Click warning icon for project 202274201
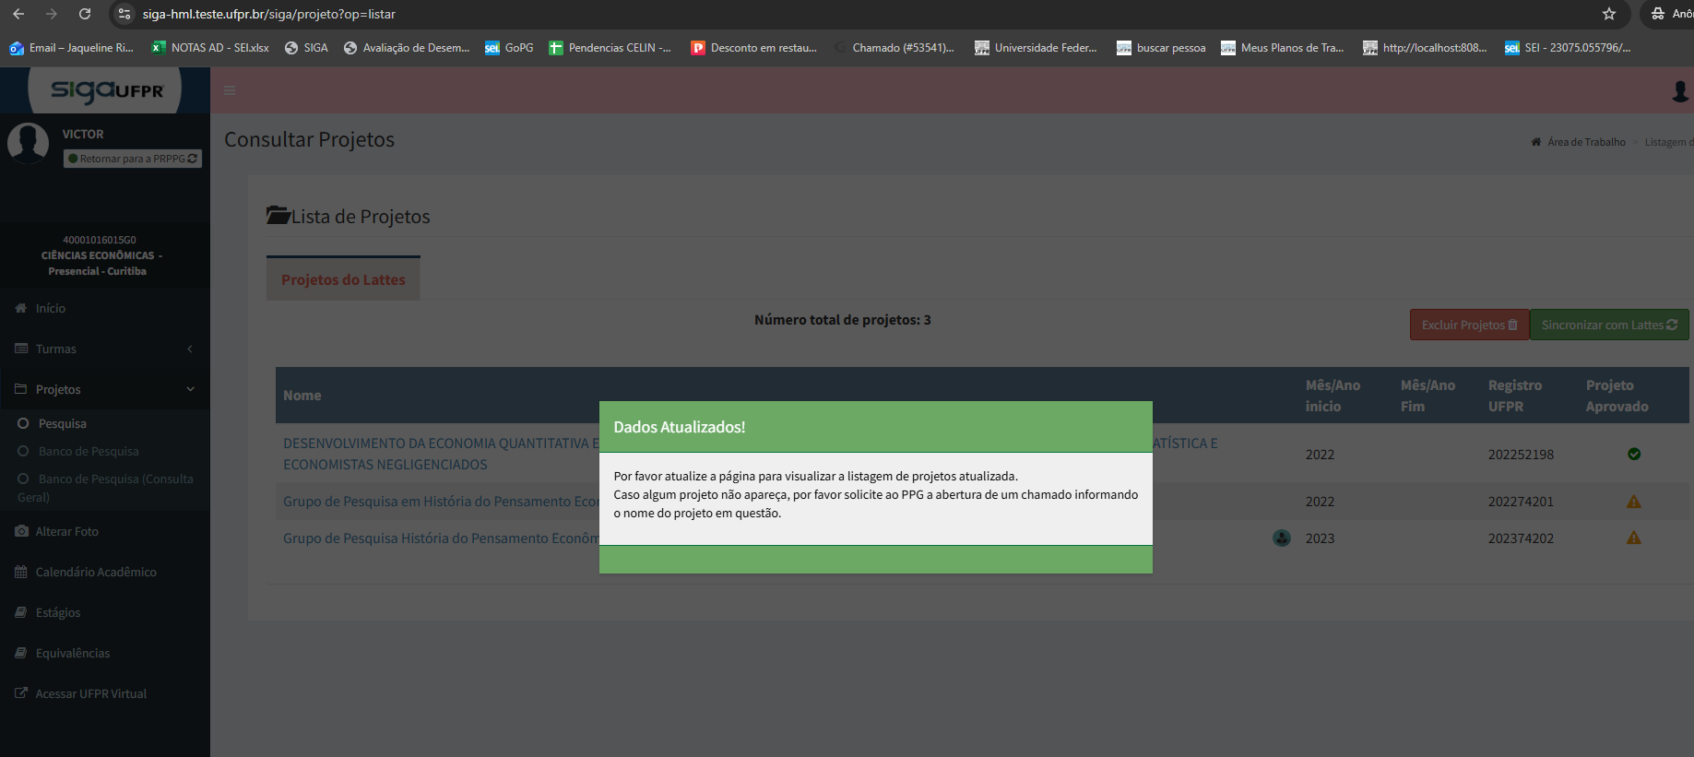 [1633, 502]
